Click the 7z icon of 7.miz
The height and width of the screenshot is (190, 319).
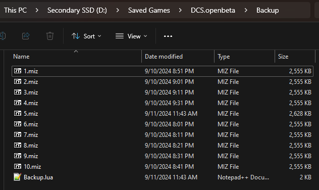tap(18, 134)
